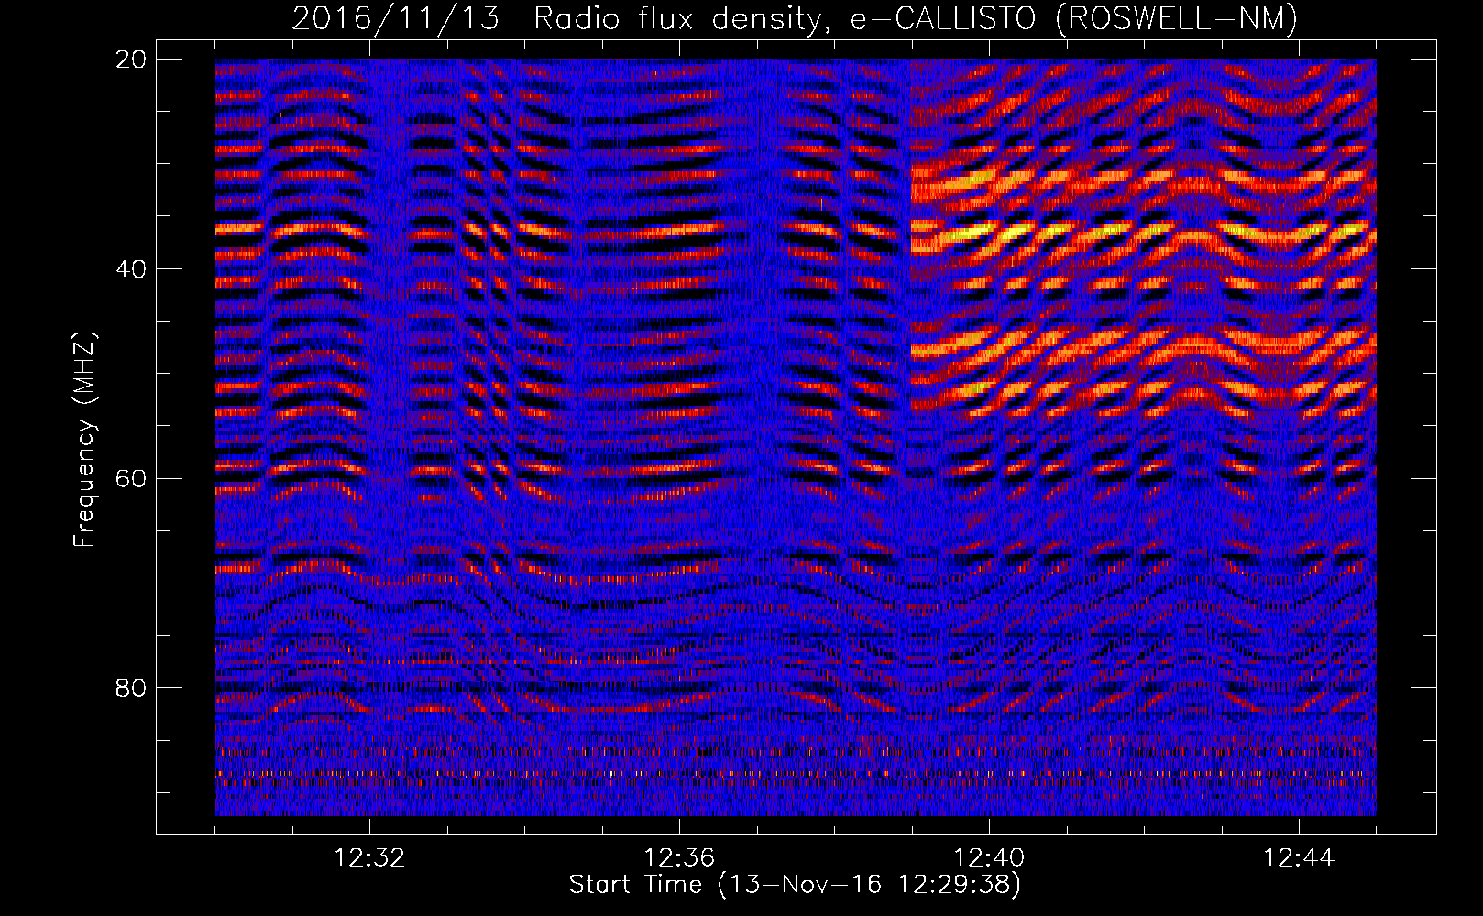Click the 'Start Time (13-Nov-16 12:29:38)' label
1483x916 pixels.
click(x=795, y=885)
